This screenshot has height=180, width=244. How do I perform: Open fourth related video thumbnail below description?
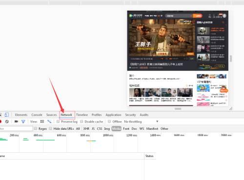[185, 93]
